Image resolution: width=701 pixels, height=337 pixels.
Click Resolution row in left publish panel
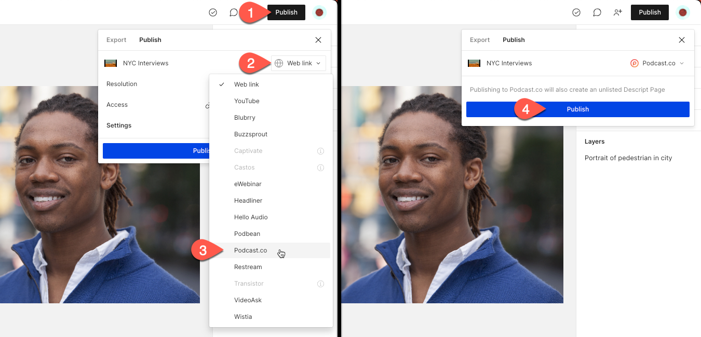154,84
